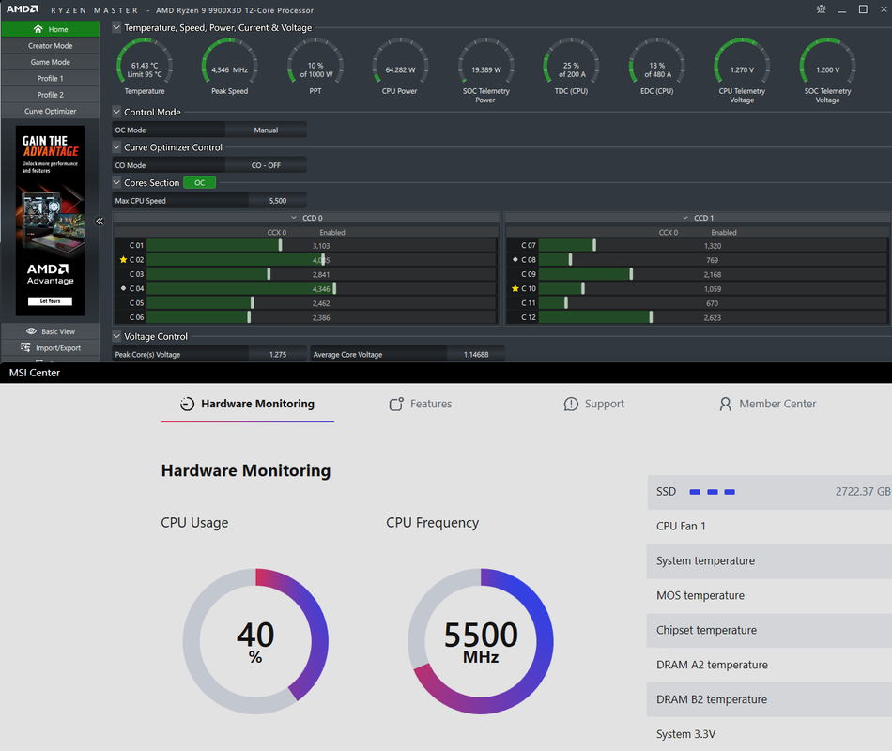Collapse the Control Mode section

coord(116,112)
